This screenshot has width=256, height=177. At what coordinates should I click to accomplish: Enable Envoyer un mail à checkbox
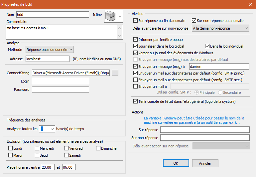135,87
